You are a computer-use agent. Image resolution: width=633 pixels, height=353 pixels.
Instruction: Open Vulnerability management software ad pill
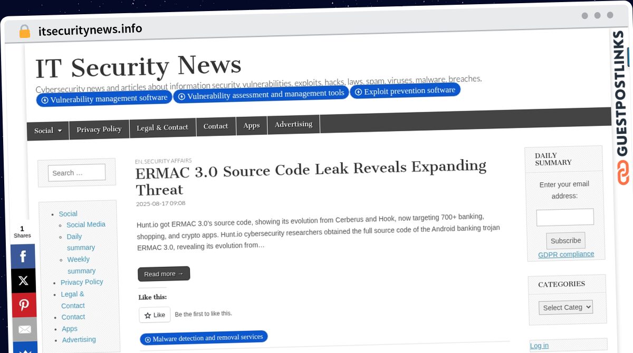click(104, 99)
